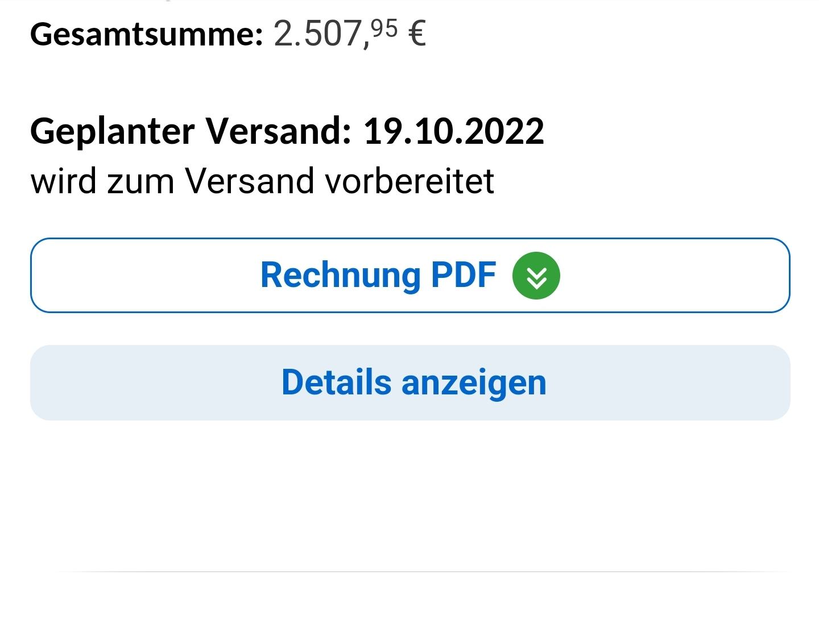Click the word Details in the blue button
The height and width of the screenshot is (620, 819).
pyautogui.click(x=336, y=382)
